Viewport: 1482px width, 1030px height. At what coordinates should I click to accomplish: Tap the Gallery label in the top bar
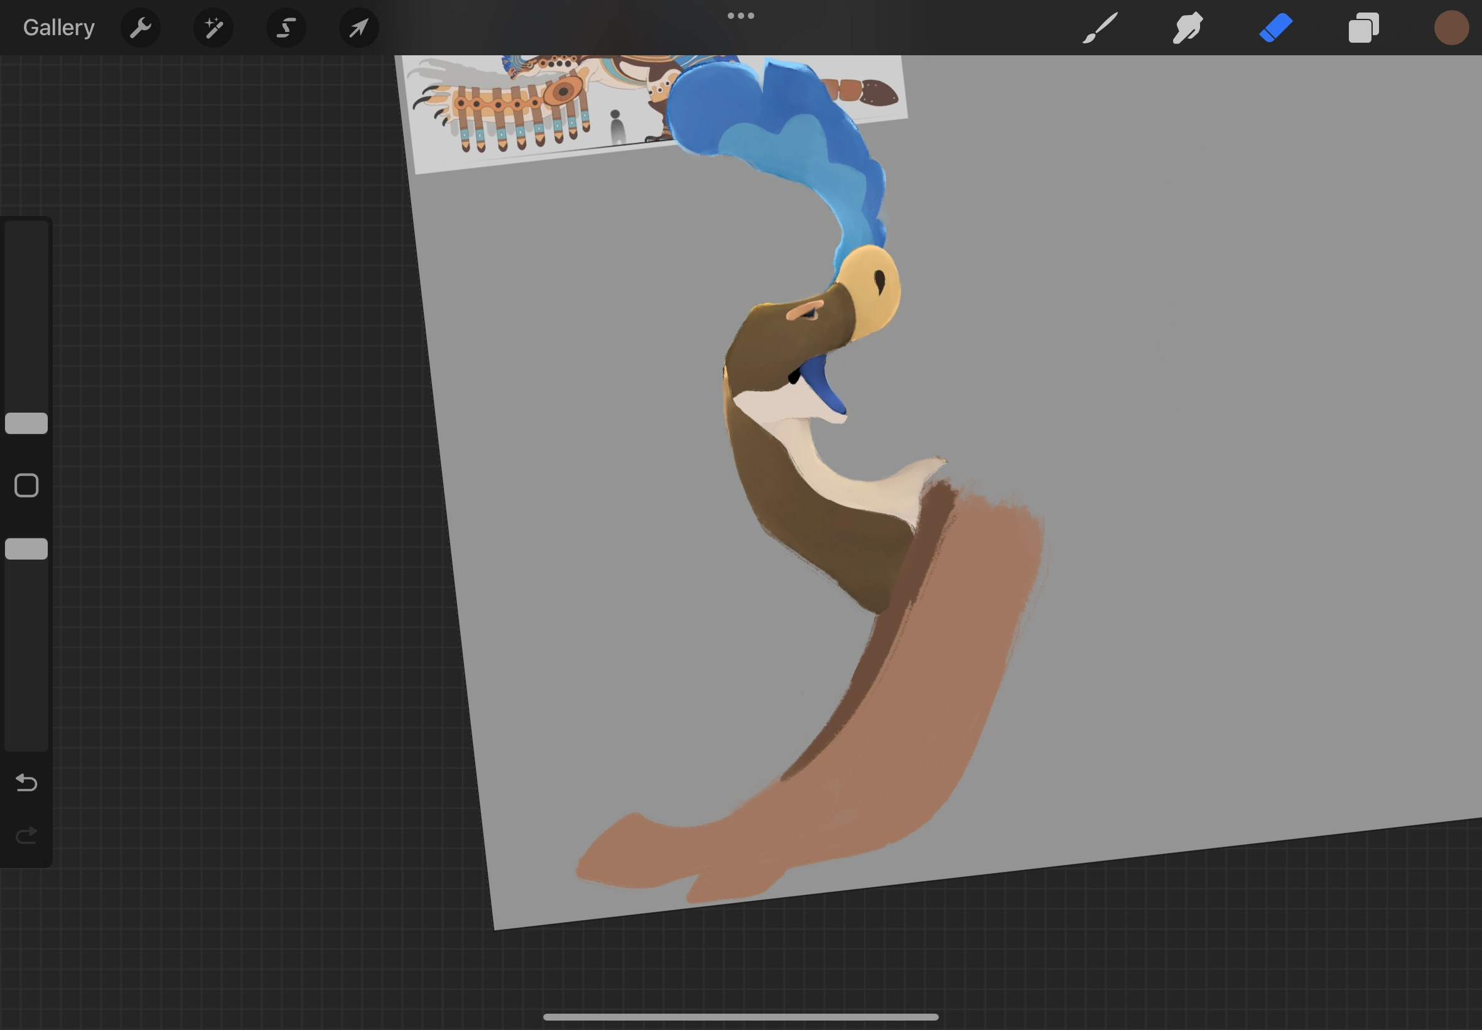[x=58, y=27]
